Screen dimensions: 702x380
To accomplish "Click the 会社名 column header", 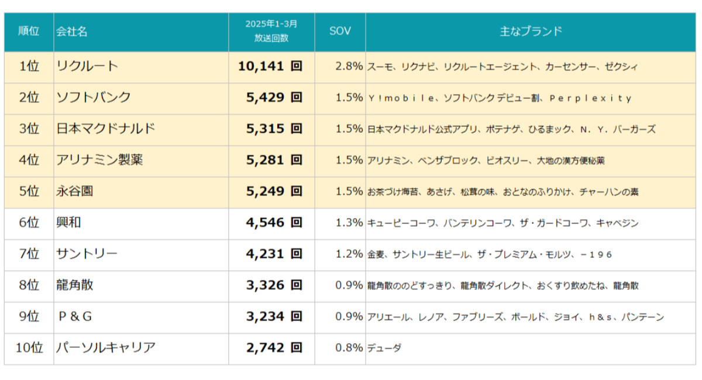I will pyautogui.click(x=71, y=32).
